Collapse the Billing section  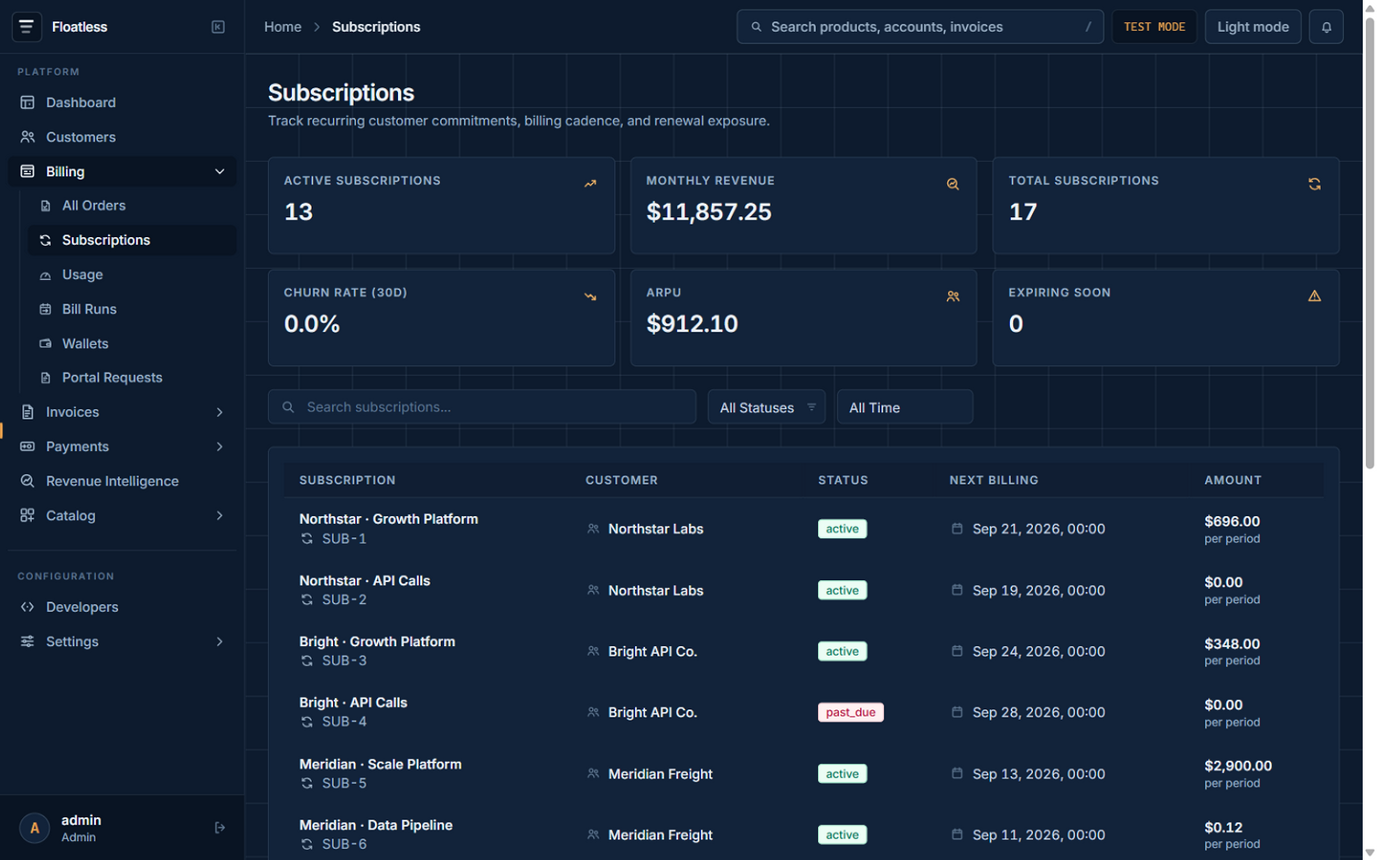tap(122, 171)
